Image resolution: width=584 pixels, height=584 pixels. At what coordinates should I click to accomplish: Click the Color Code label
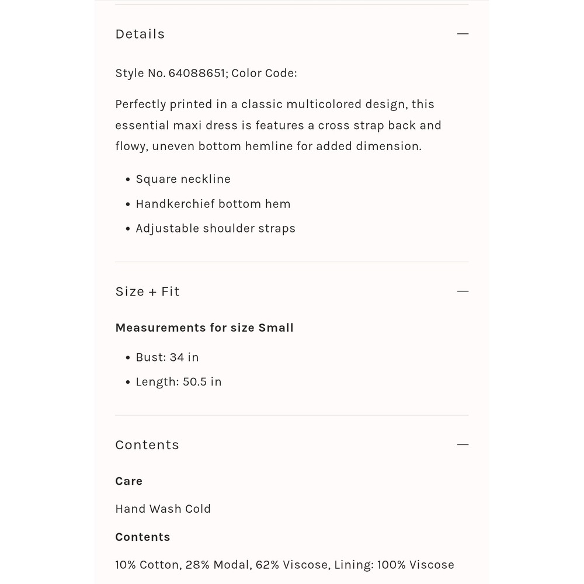click(x=264, y=73)
